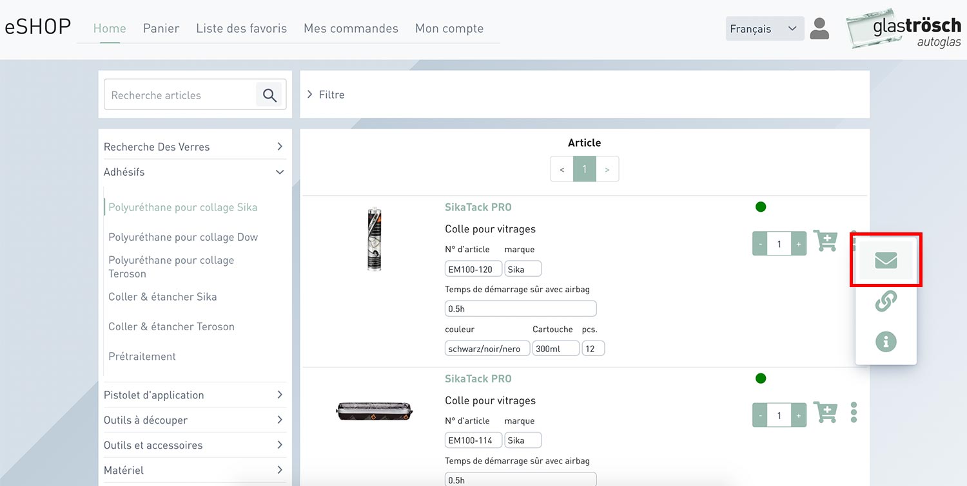Screen dimensions: 967x486
Task: Expand Recherche Des Verres category
Action: [x=194, y=147]
